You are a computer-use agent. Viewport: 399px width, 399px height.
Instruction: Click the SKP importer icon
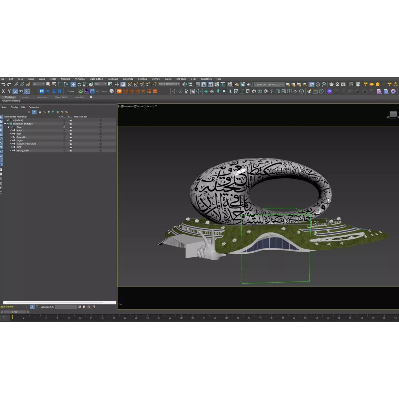coord(386,91)
